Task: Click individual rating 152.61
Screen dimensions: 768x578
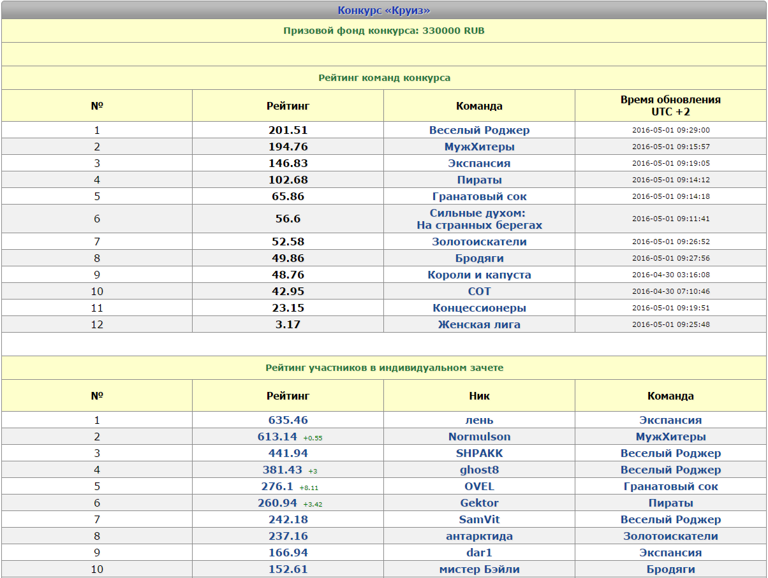Action: pos(288,569)
